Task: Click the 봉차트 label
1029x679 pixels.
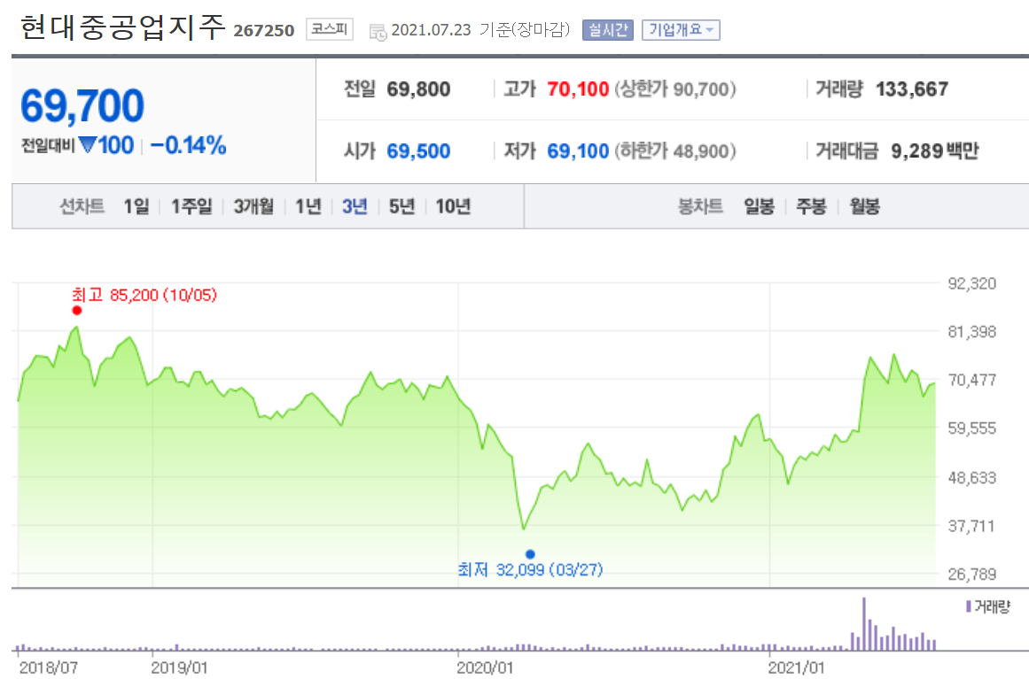Action: [700, 206]
